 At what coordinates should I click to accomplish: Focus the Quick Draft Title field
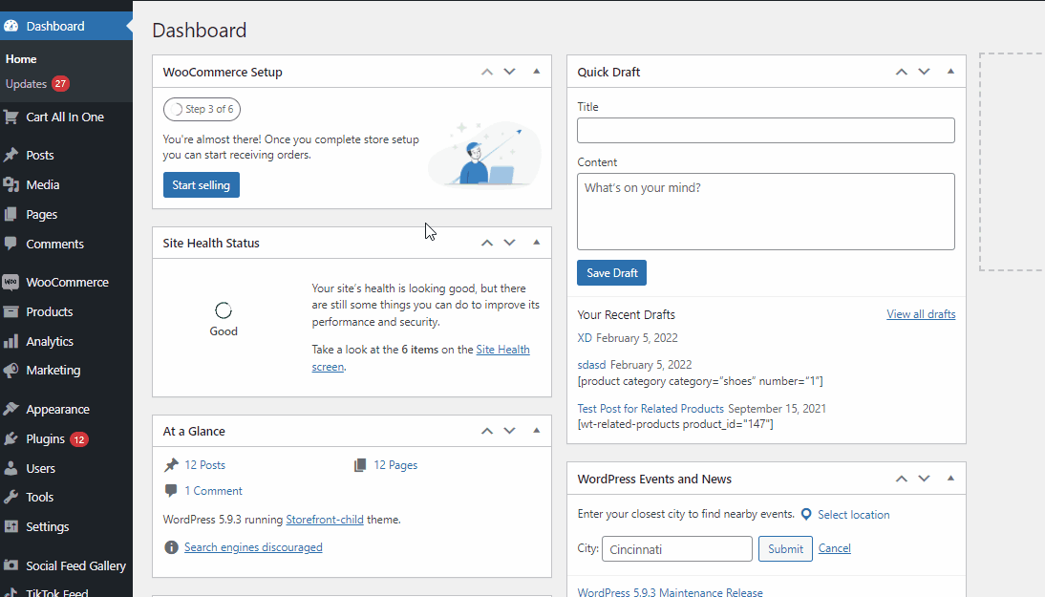(766, 131)
